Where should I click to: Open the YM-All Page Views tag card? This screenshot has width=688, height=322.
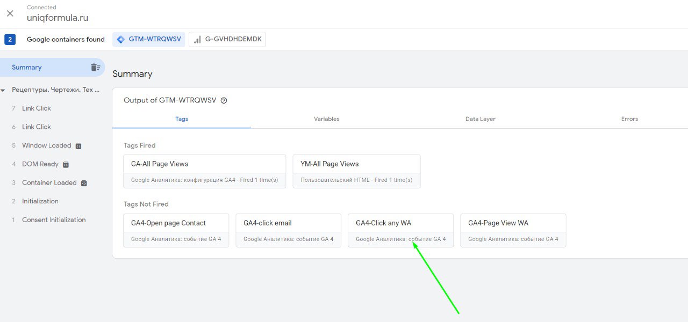coord(357,171)
